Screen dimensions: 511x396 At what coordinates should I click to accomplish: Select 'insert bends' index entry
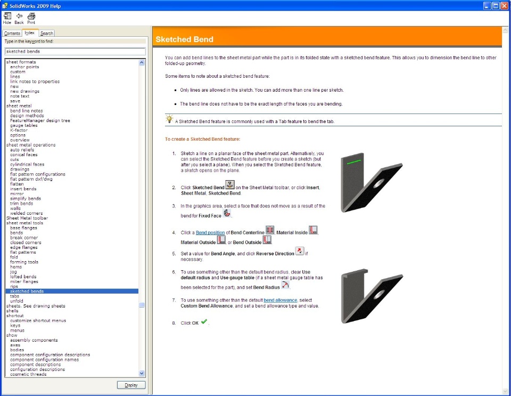[x=23, y=189]
